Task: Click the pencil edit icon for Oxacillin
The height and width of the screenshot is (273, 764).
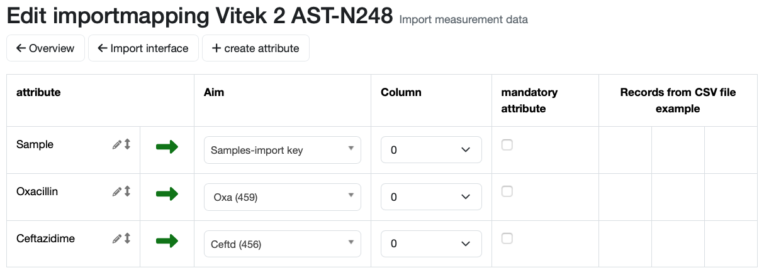Action: pyautogui.click(x=116, y=192)
